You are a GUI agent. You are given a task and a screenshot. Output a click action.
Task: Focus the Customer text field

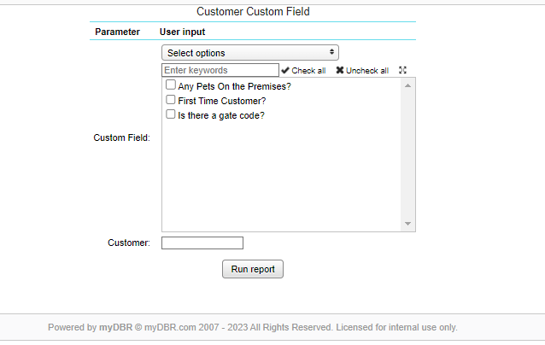(x=202, y=243)
